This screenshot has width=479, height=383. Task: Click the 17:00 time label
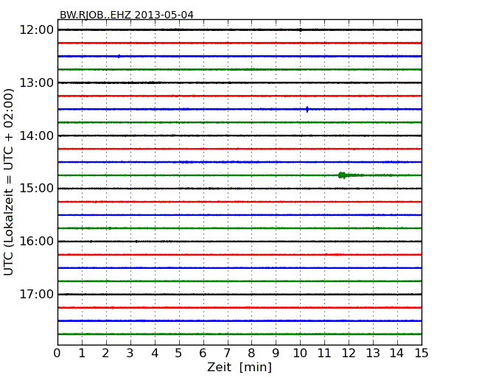(36, 295)
